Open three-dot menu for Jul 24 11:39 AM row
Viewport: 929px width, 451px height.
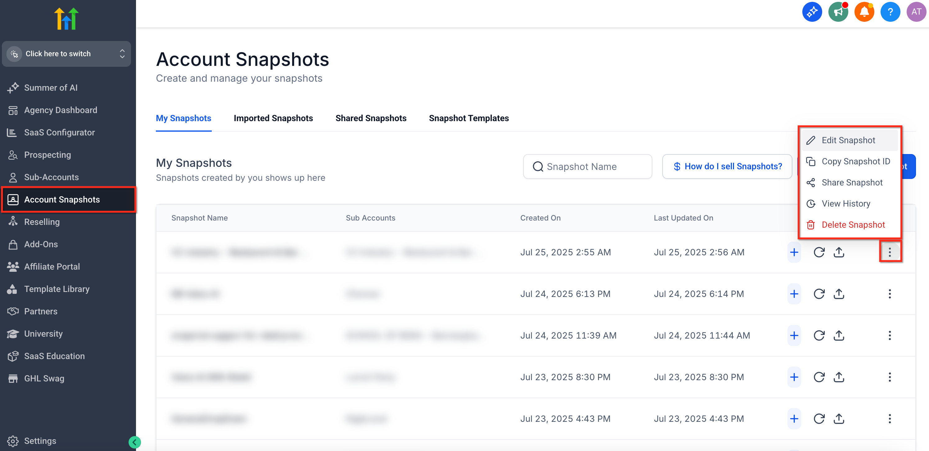(889, 335)
